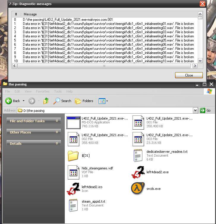
Task: Expand the File and Folder Tasks panel
Action: pos(57,121)
